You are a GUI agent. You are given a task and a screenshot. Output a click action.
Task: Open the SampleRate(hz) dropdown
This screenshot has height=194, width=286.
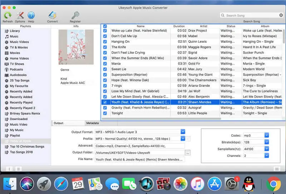pyautogui.click(x=267, y=149)
